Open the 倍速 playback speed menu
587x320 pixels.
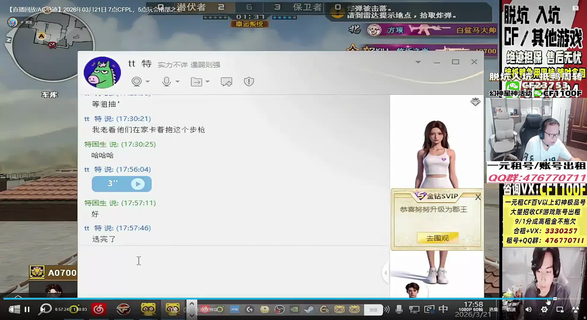[511, 310]
